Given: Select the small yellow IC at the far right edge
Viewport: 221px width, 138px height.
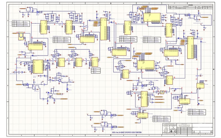Looking at the screenshot, I should 200,86.
